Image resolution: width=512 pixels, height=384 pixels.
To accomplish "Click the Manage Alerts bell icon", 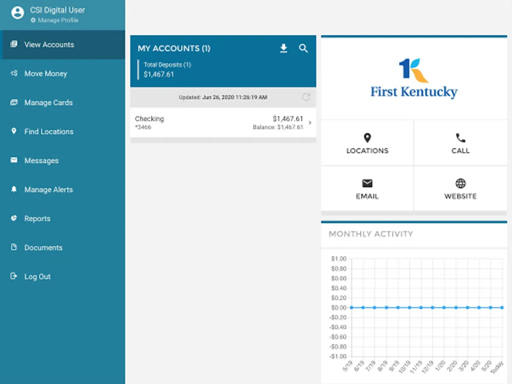I will coord(14,189).
